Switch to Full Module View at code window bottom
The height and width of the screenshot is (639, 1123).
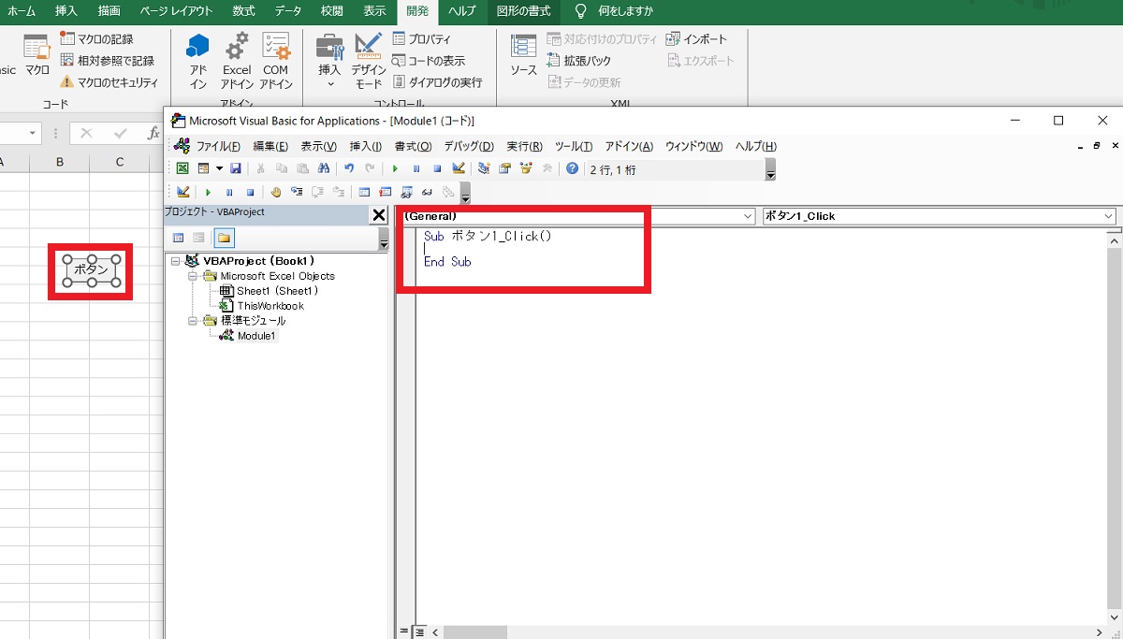point(420,632)
